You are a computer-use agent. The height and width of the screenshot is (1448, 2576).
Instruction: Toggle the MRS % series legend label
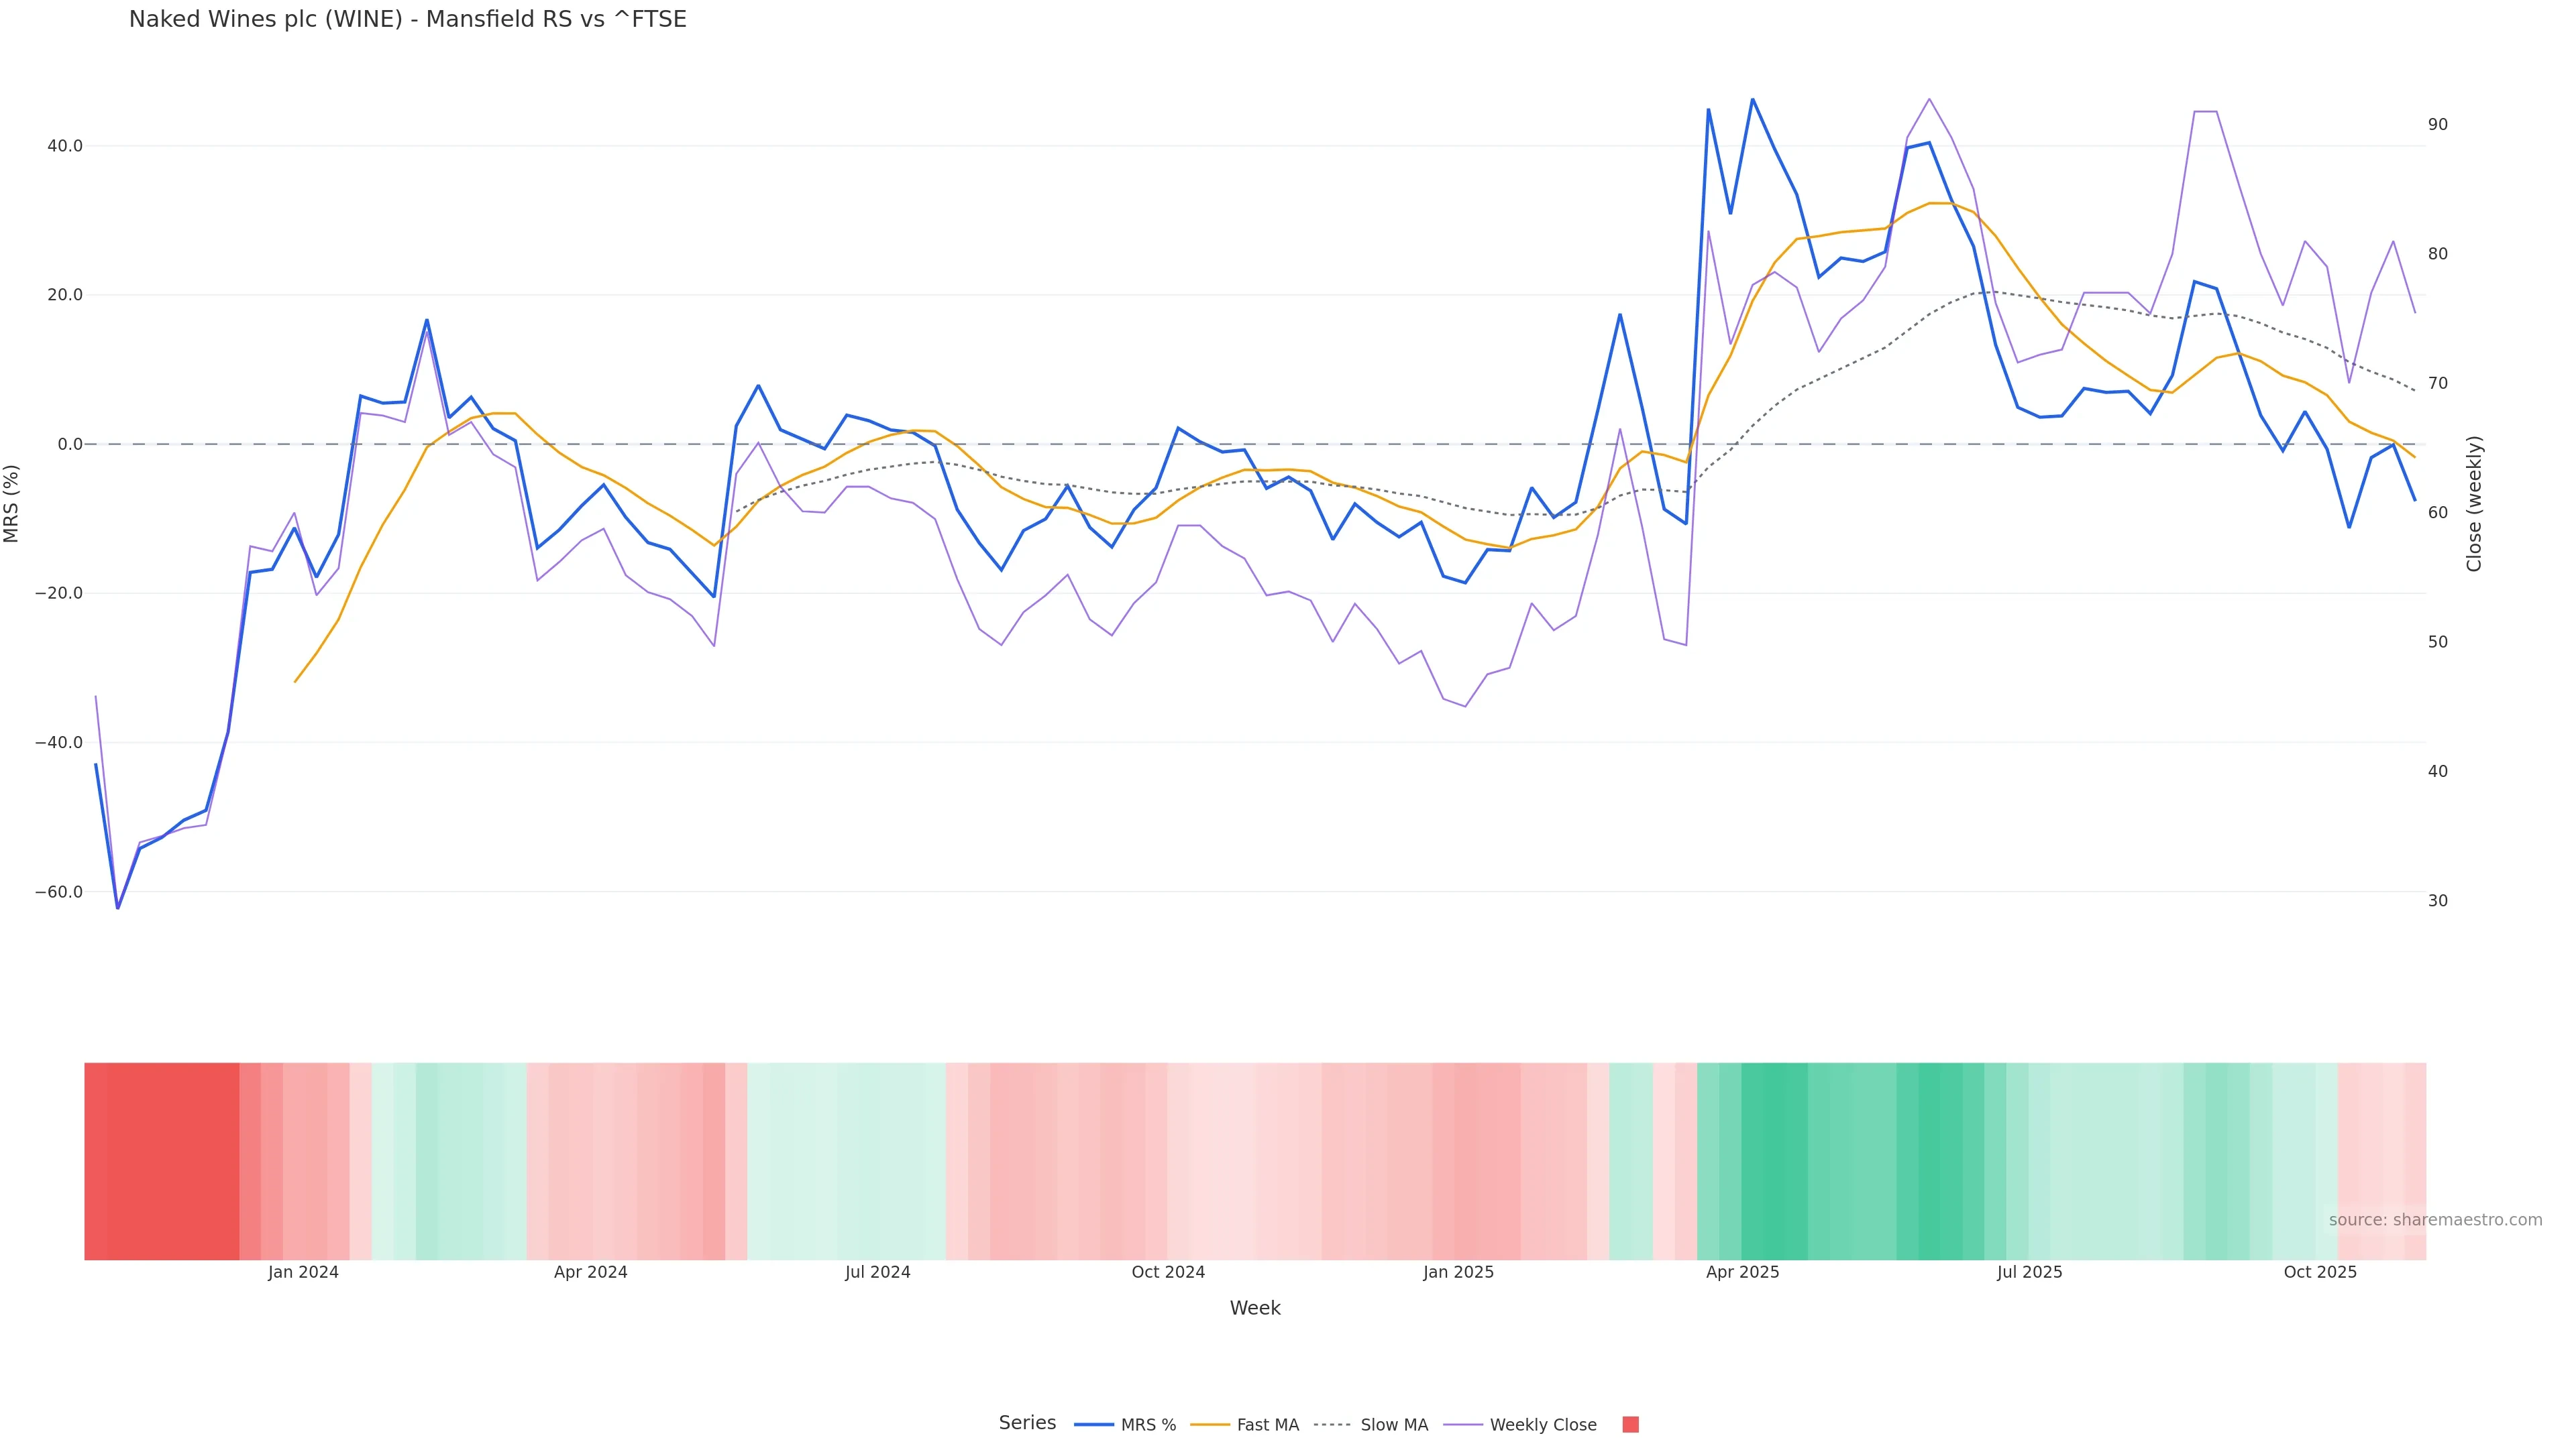pos(1147,1425)
